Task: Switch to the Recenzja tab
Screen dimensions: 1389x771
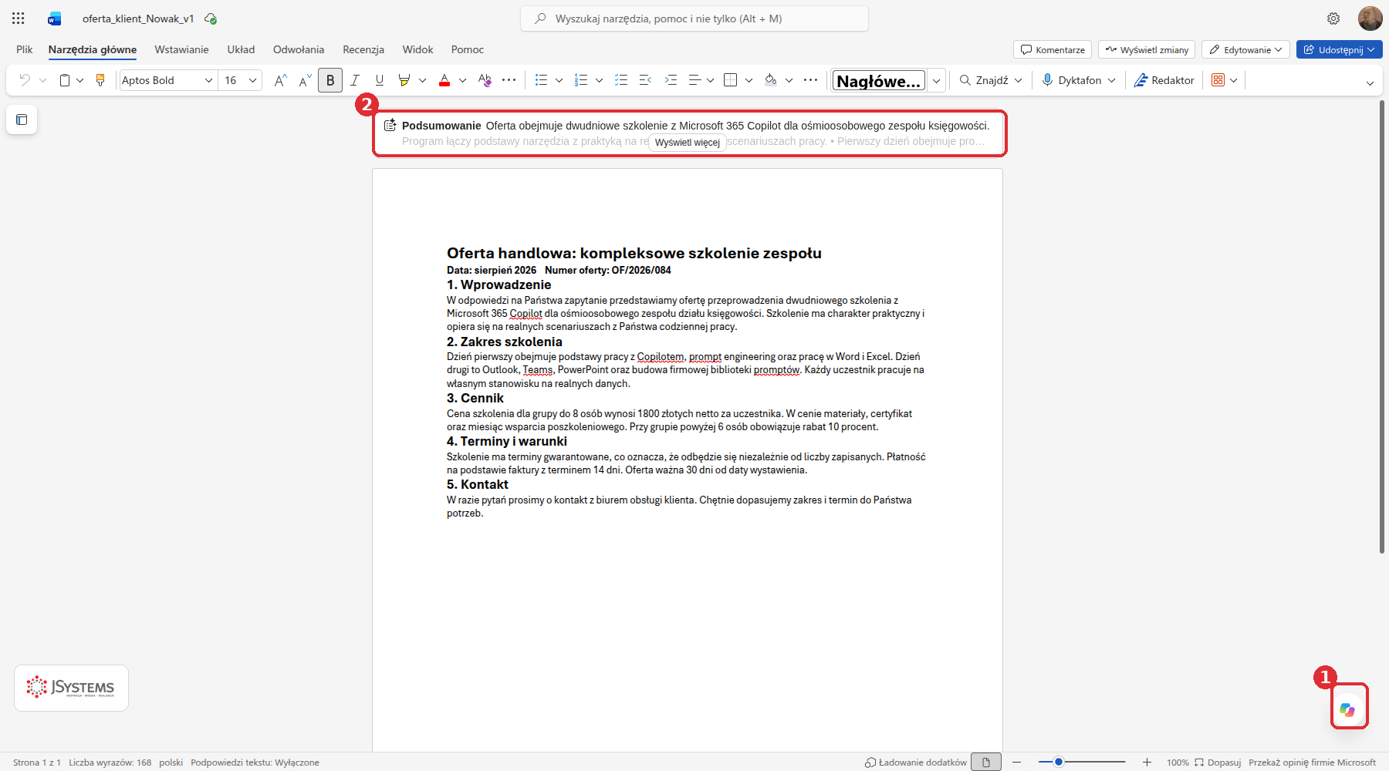Action: click(x=363, y=49)
